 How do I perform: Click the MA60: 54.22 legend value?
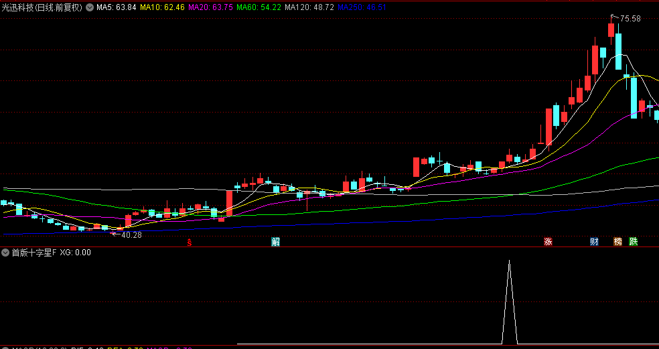pos(259,7)
